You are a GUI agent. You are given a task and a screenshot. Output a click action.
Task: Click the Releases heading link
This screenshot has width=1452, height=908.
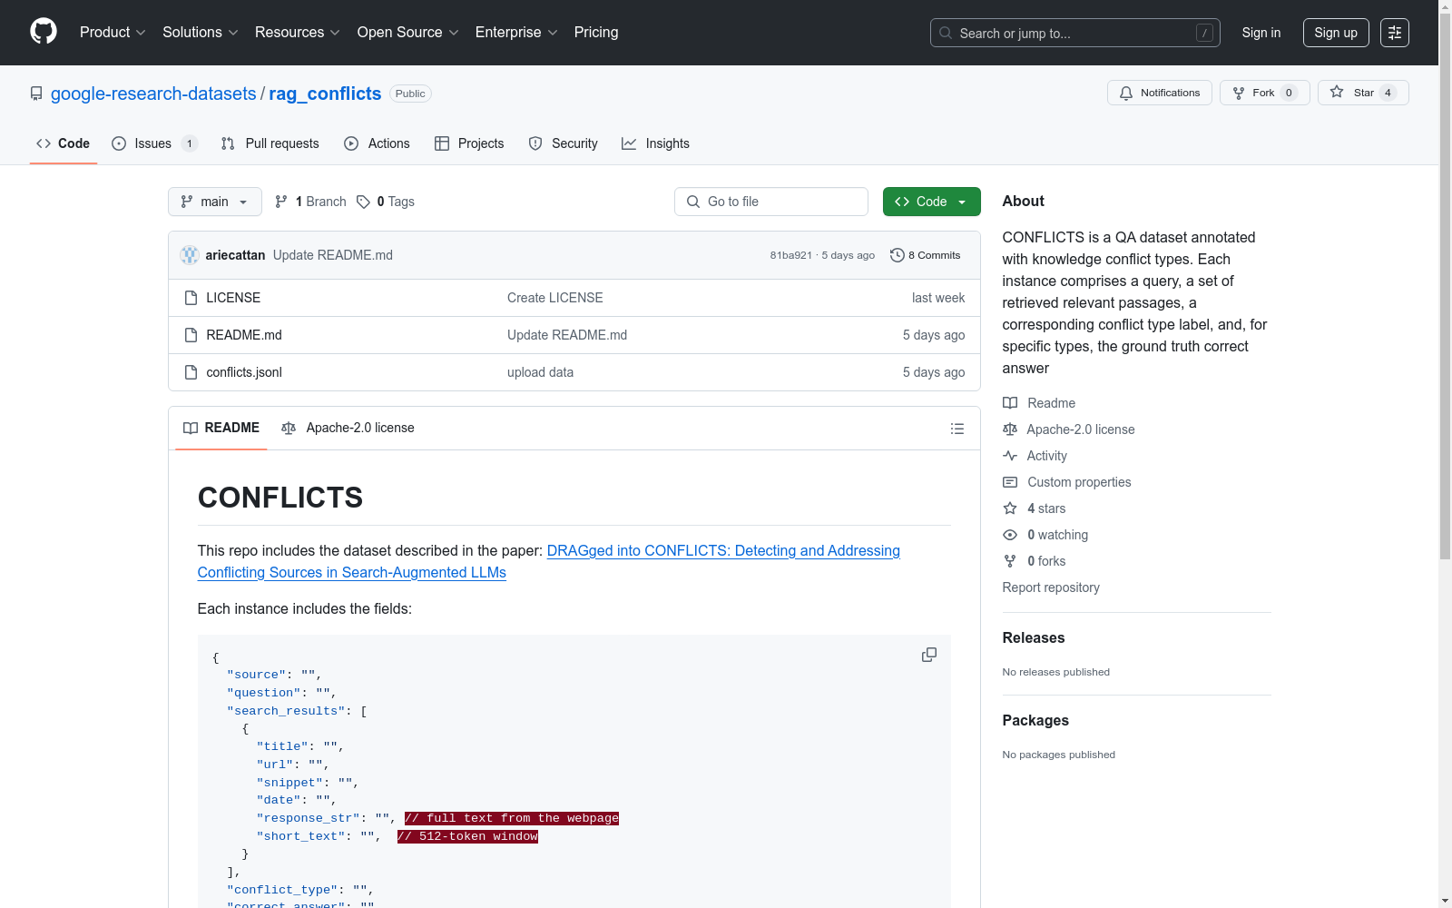point(1034,637)
